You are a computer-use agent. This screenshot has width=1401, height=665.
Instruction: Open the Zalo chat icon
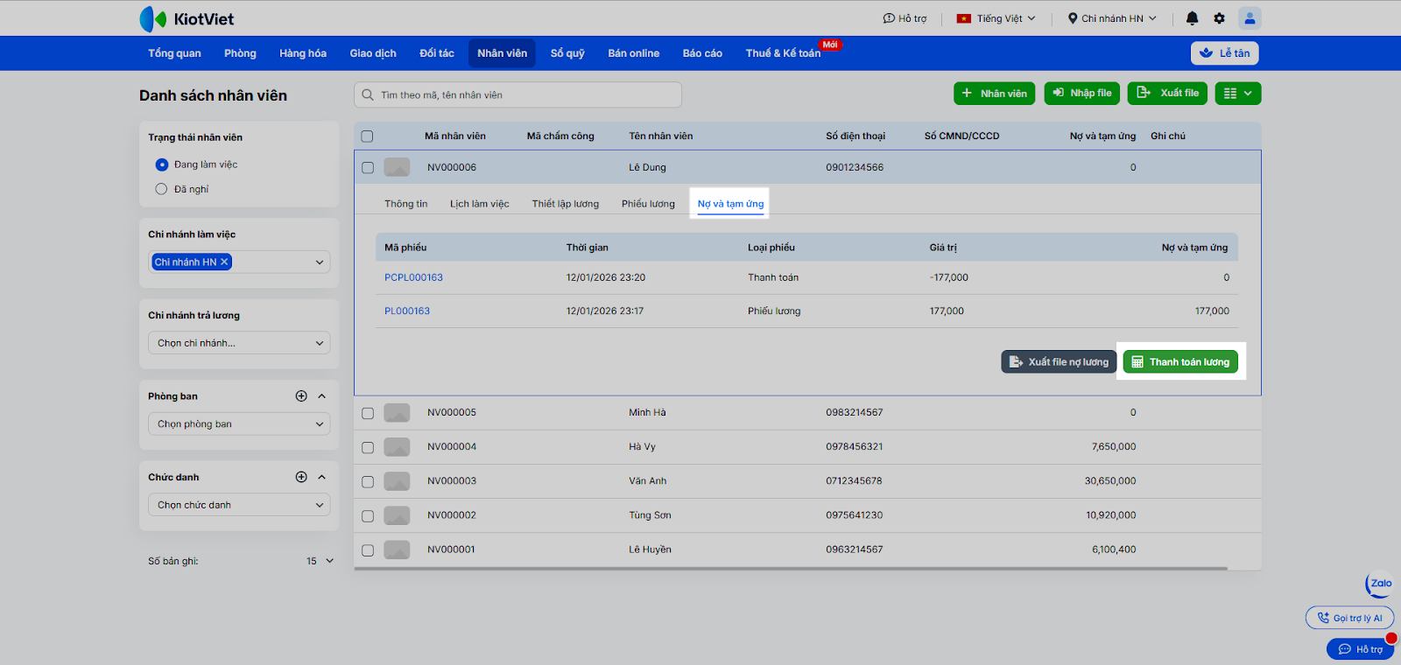point(1380,584)
